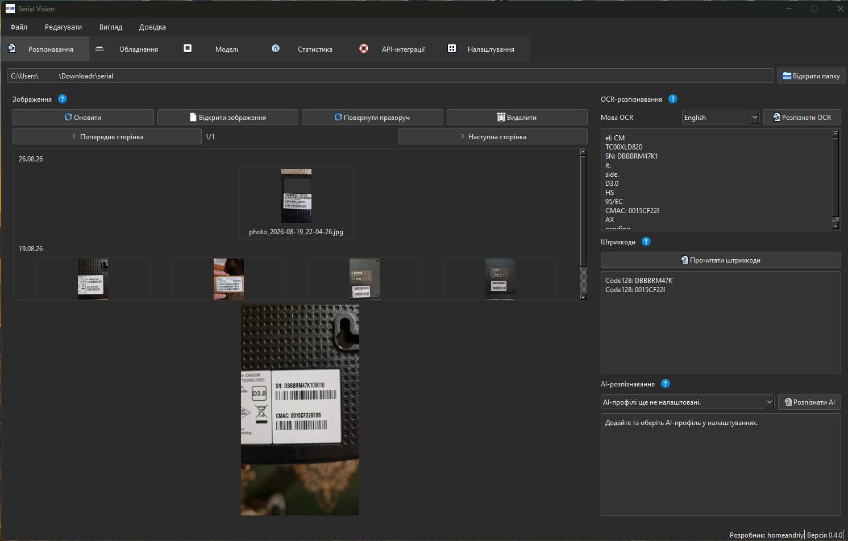Image resolution: width=848 pixels, height=541 pixels.
Task: Click the blue help icon beside Зображення
Action: 63,99
